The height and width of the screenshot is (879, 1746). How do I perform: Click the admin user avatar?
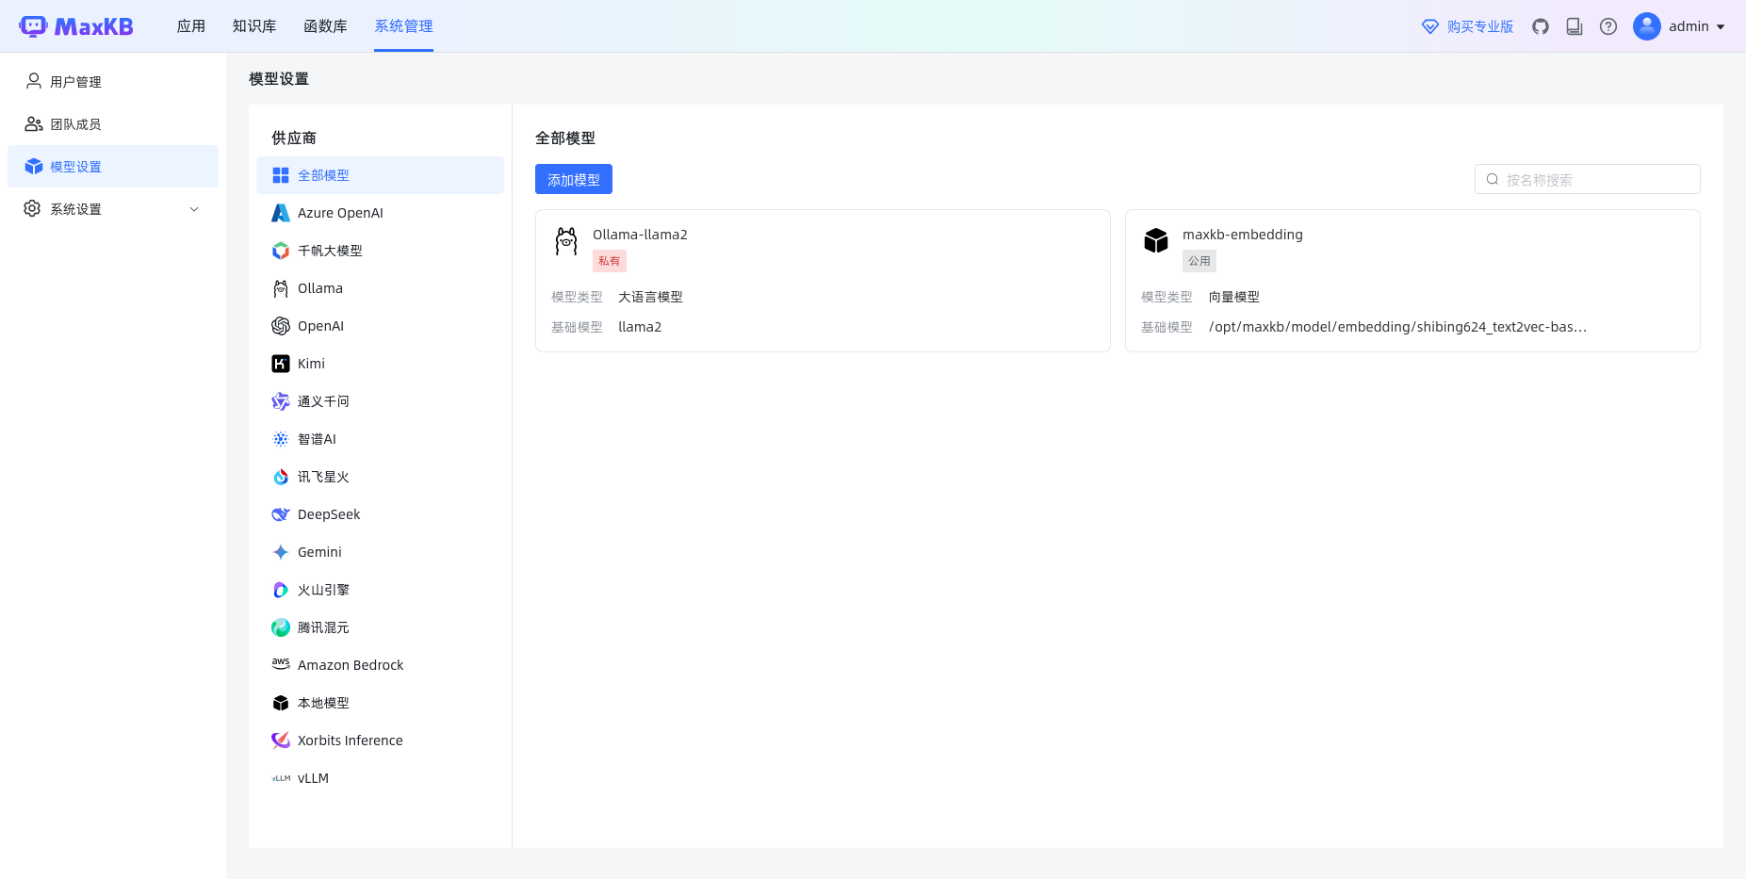(x=1647, y=26)
